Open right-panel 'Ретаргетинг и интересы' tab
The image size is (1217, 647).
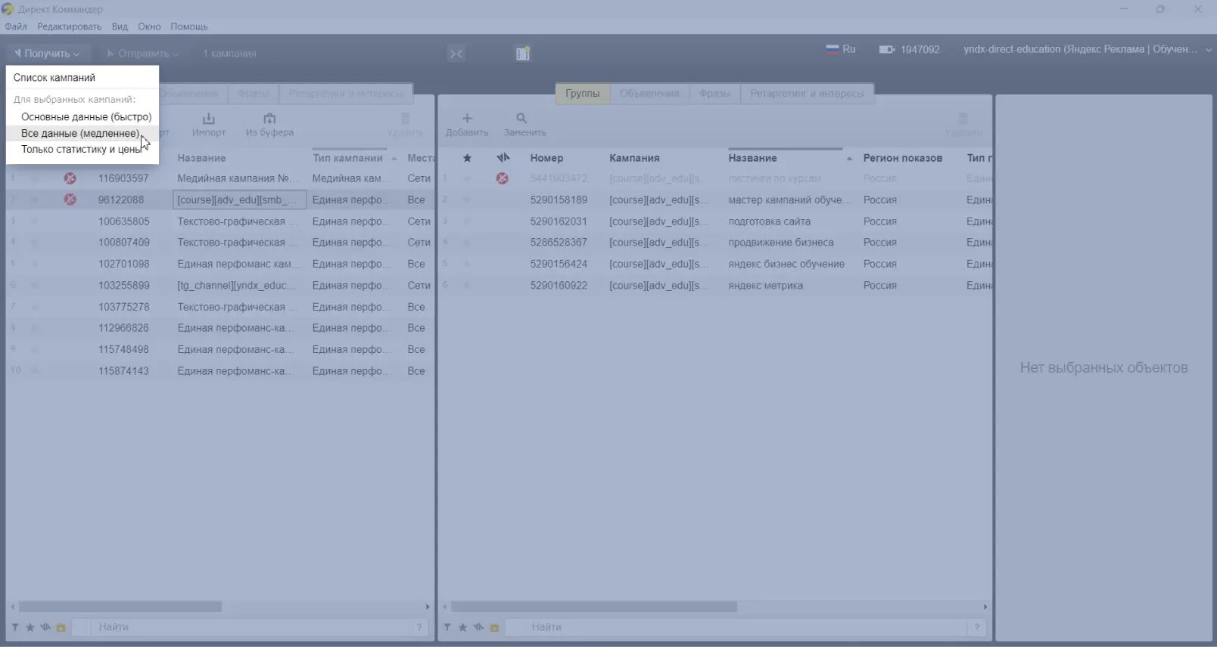click(x=807, y=93)
